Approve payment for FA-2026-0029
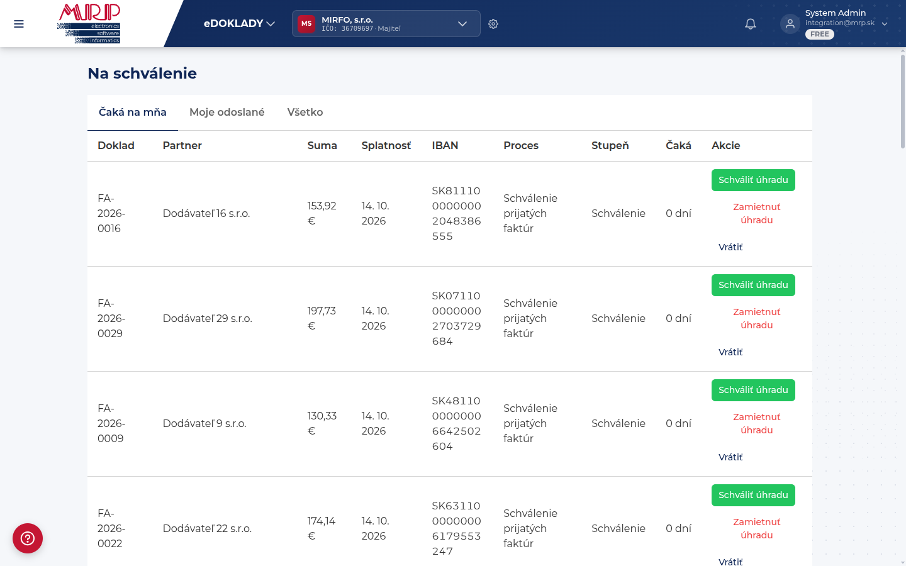 [x=753, y=285]
